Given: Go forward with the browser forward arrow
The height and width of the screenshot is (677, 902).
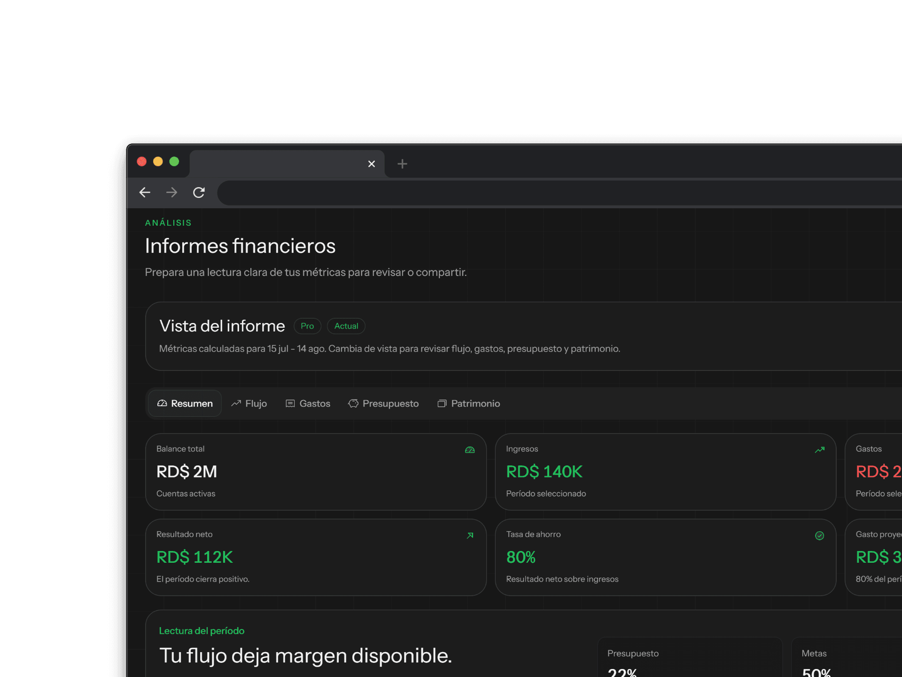Looking at the screenshot, I should (171, 192).
